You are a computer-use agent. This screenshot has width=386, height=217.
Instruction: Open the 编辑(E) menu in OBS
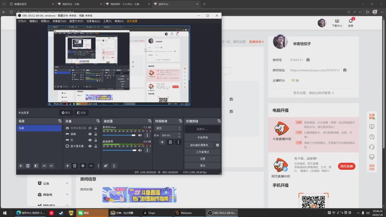pyautogui.click(x=33, y=21)
